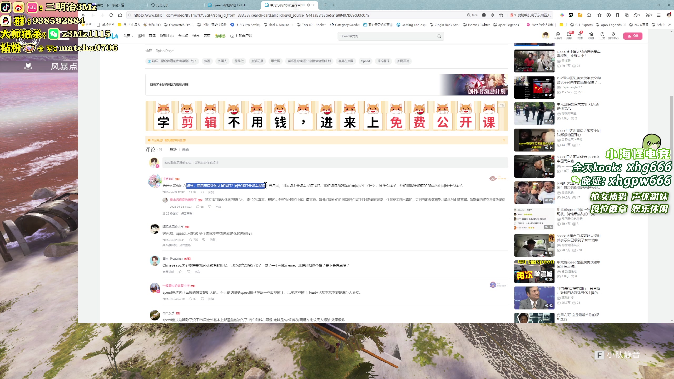Click the bilibili search magnifier icon

(439, 36)
